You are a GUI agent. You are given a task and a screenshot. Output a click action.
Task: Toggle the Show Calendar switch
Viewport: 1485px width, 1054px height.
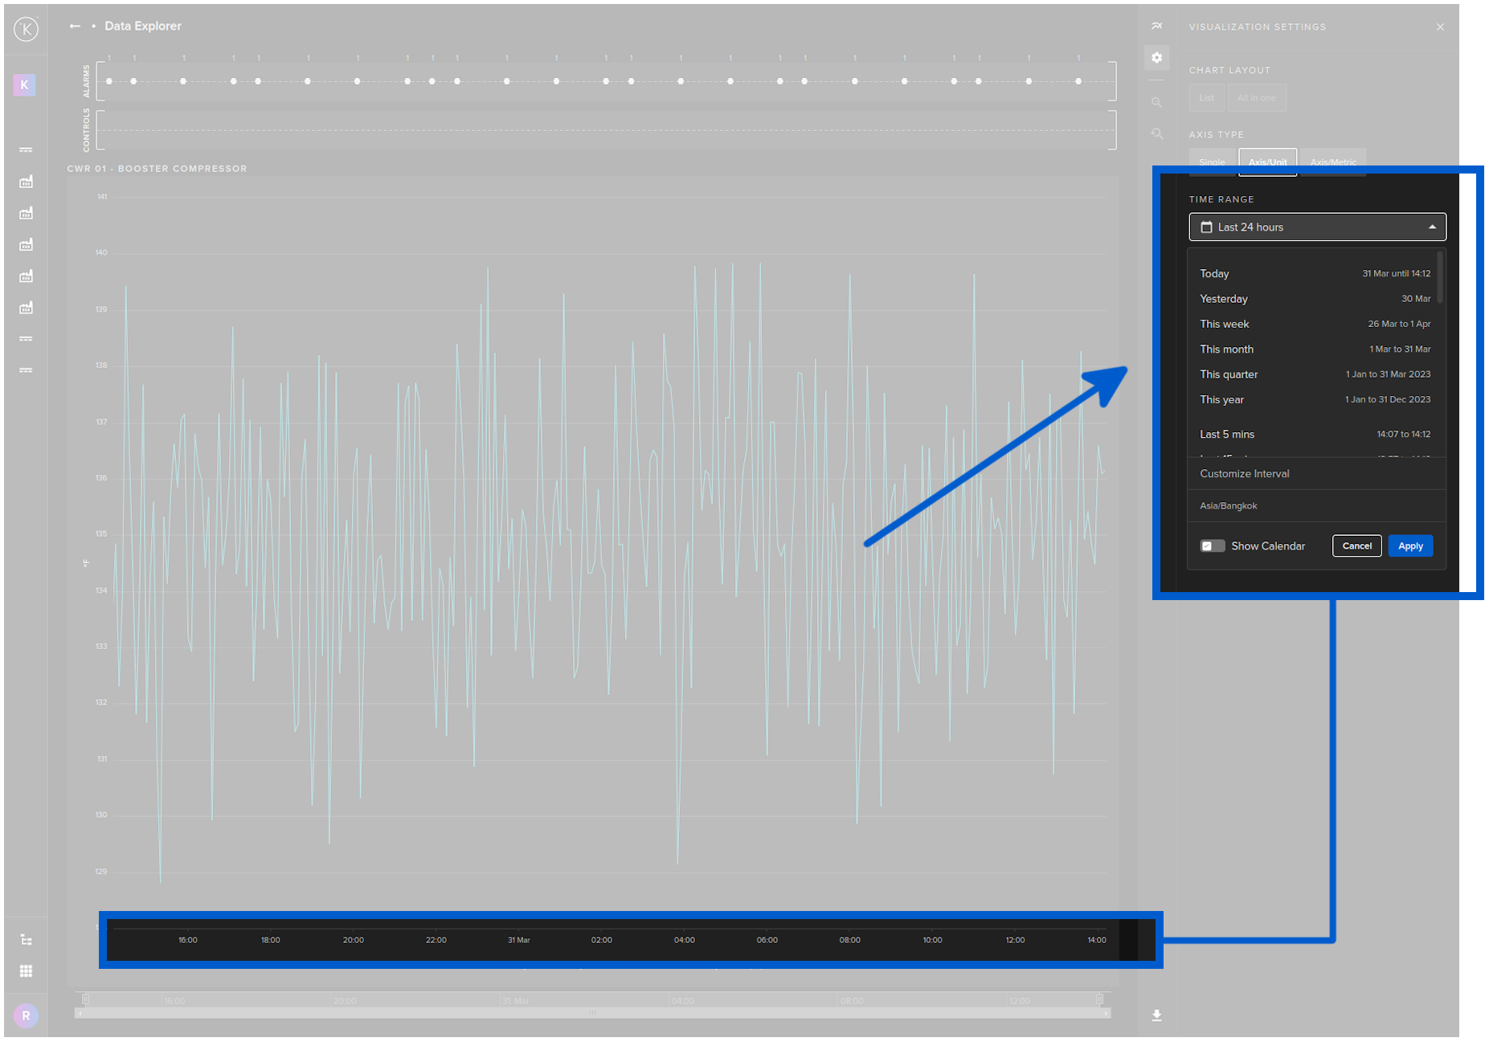pos(1212,546)
